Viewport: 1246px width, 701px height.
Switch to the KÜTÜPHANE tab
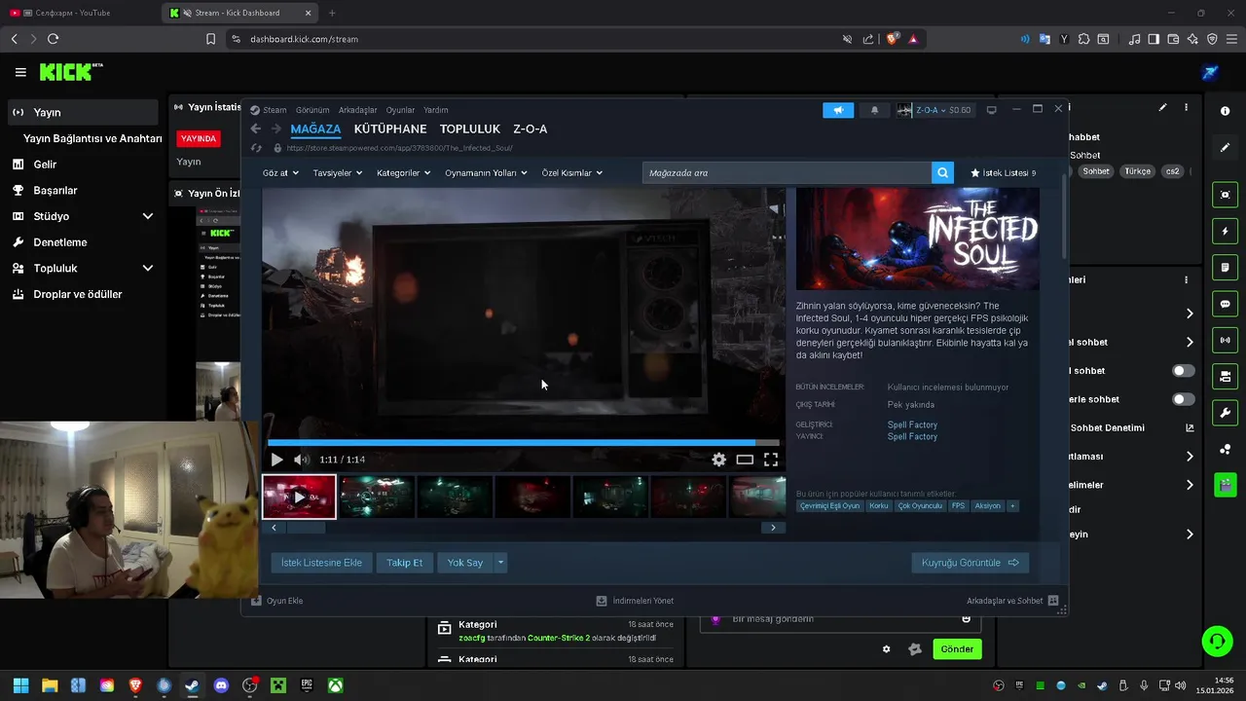tap(390, 129)
